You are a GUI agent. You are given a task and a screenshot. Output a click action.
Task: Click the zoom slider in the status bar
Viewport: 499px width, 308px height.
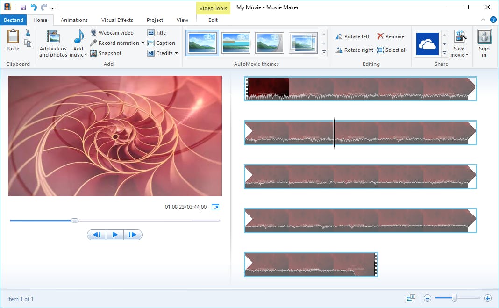click(454, 298)
